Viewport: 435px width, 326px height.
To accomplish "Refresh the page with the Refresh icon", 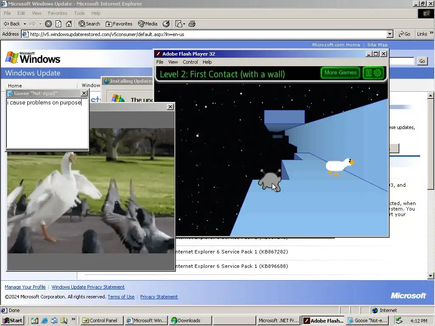I will [59, 24].
